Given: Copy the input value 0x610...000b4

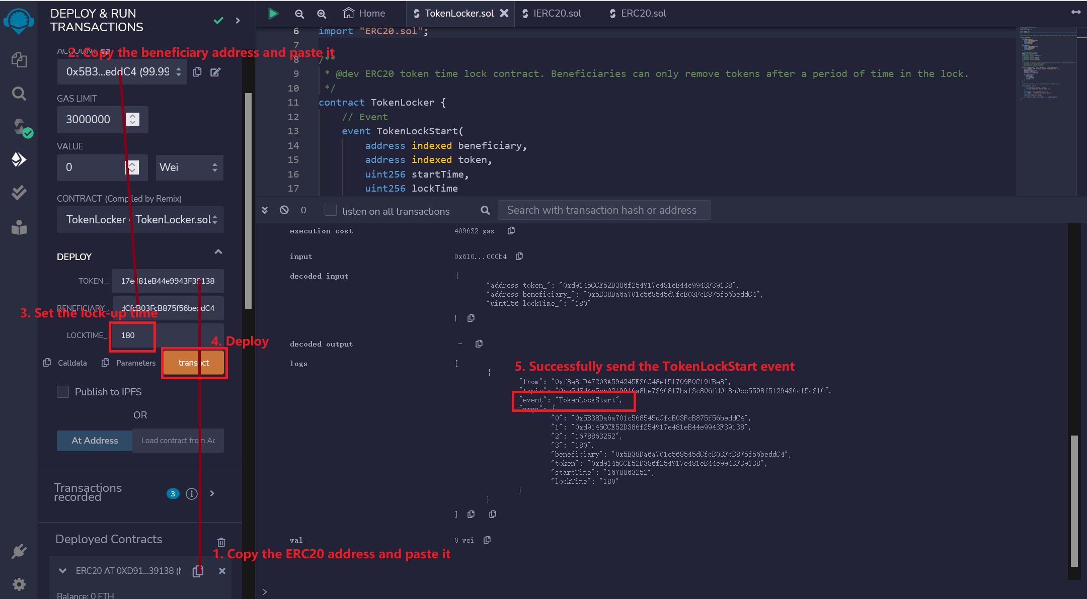Looking at the screenshot, I should [x=519, y=256].
